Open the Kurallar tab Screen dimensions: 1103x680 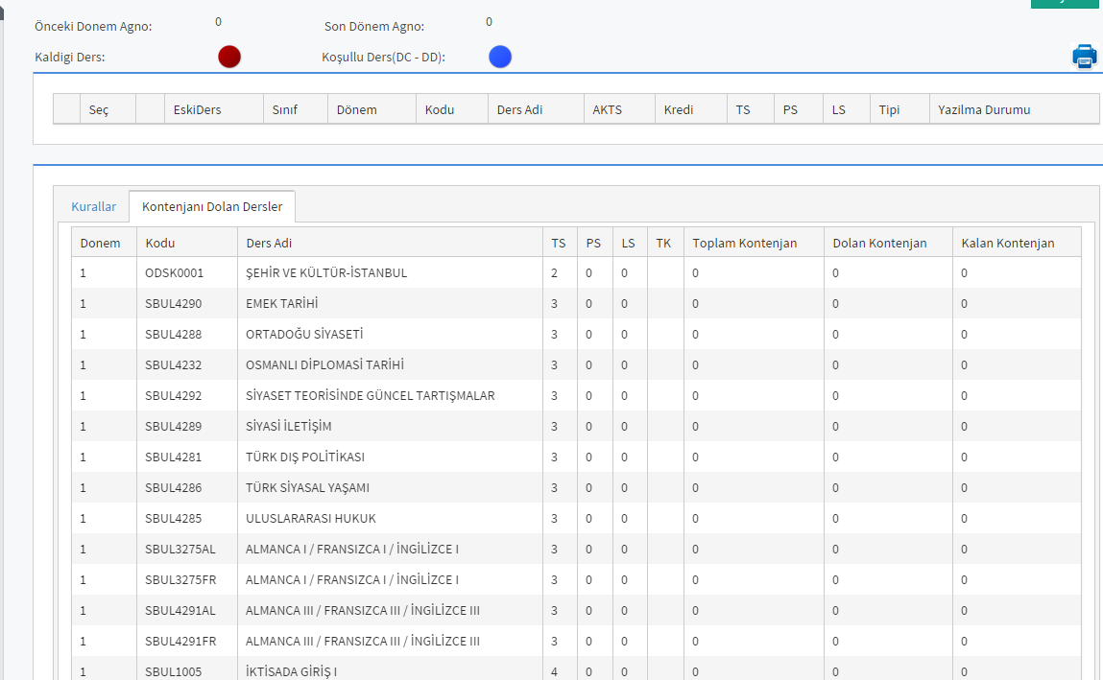tap(93, 206)
